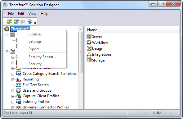This screenshot has height=119, width=183.
Task: Select Reporting tree item
Action: tap(31, 79)
